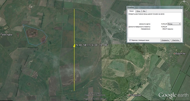Click the Сохранить button
This screenshot has width=190, height=101.
click(x=165, y=40)
